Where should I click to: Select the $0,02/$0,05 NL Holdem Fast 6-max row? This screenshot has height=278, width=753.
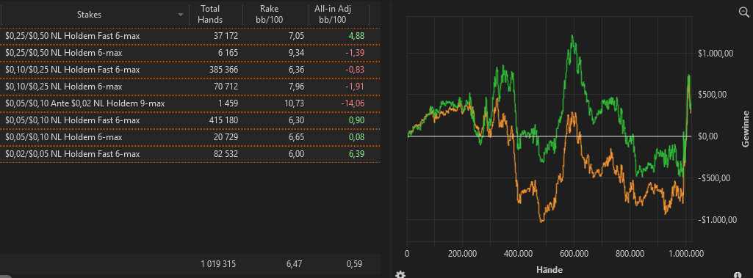[190, 154]
